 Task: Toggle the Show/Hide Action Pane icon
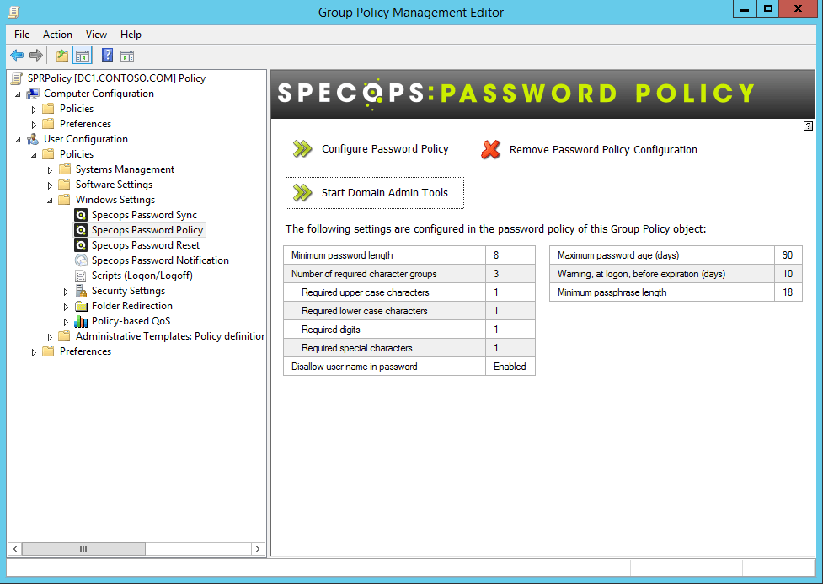point(127,55)
